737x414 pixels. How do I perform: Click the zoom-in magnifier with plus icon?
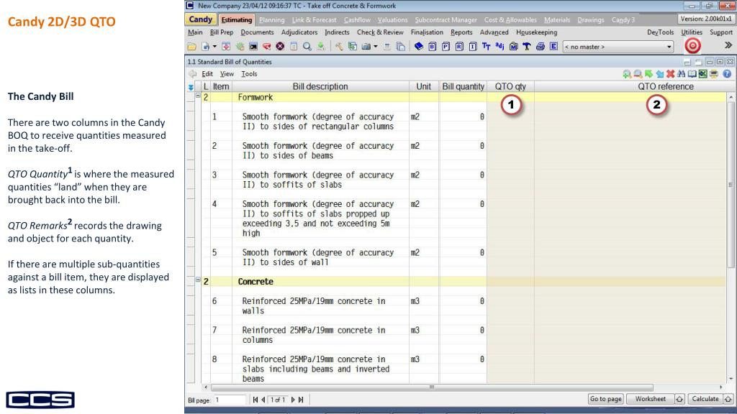pyautogui.click(x=627, y=74)
